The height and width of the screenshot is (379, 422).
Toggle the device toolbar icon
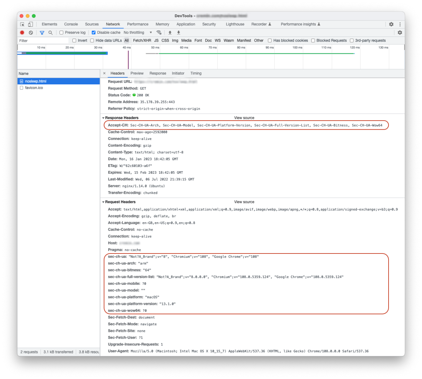coord(31,24)
